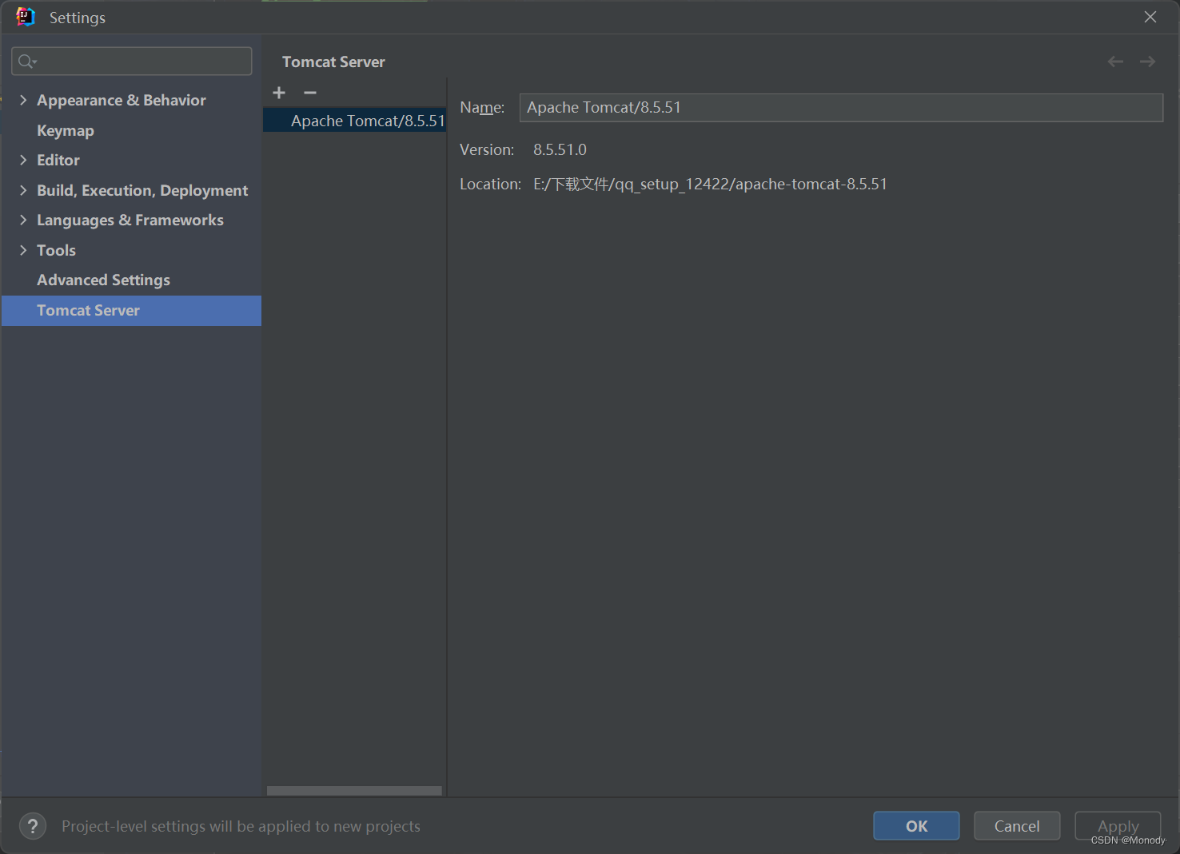The height and width of the screenshot is (854, 1180).
Task: Click the IntelliJ logo in title bar
Action: coord(26,17)
